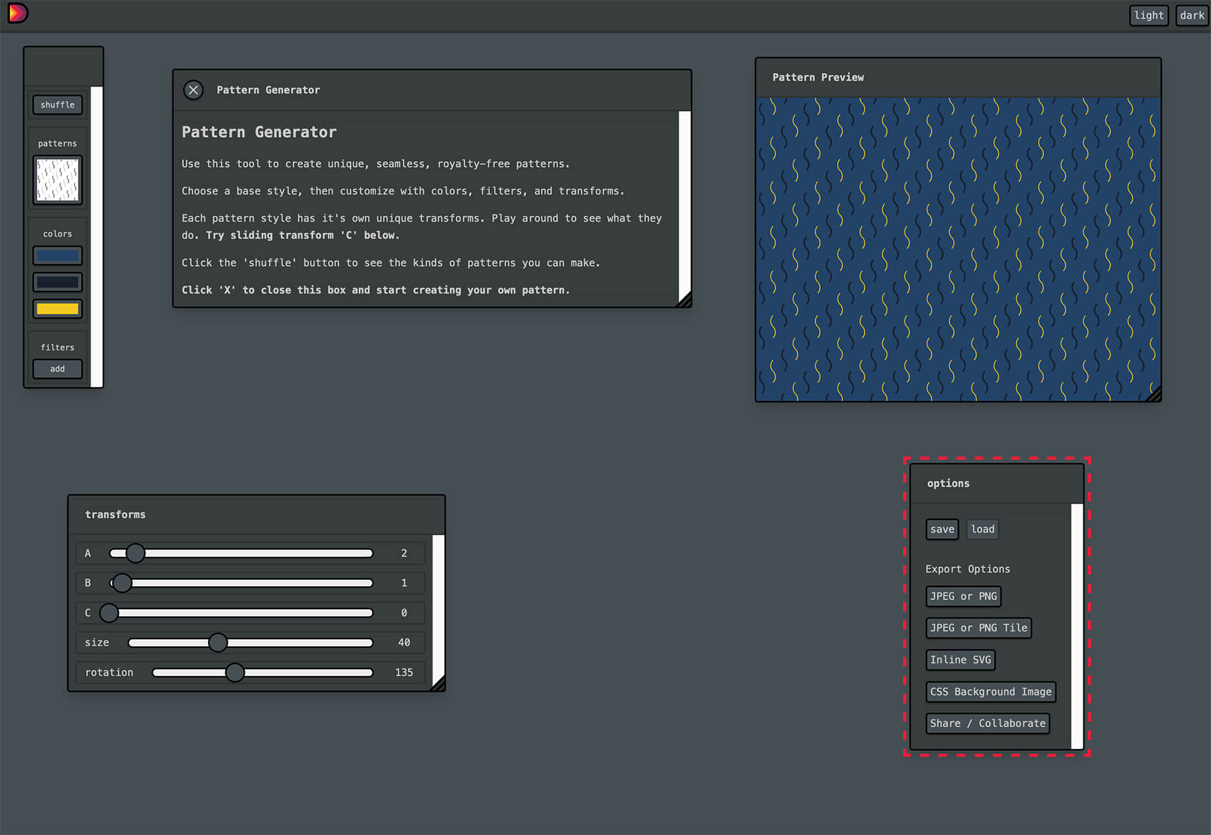Viewport: 1211px width, 835px height.
Task: Load a pattern in options panel
Action: tap(983, 530)
